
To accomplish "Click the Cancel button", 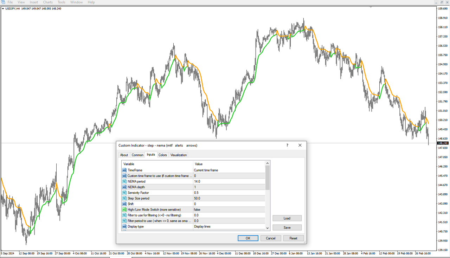I will [x=271, y=238].
